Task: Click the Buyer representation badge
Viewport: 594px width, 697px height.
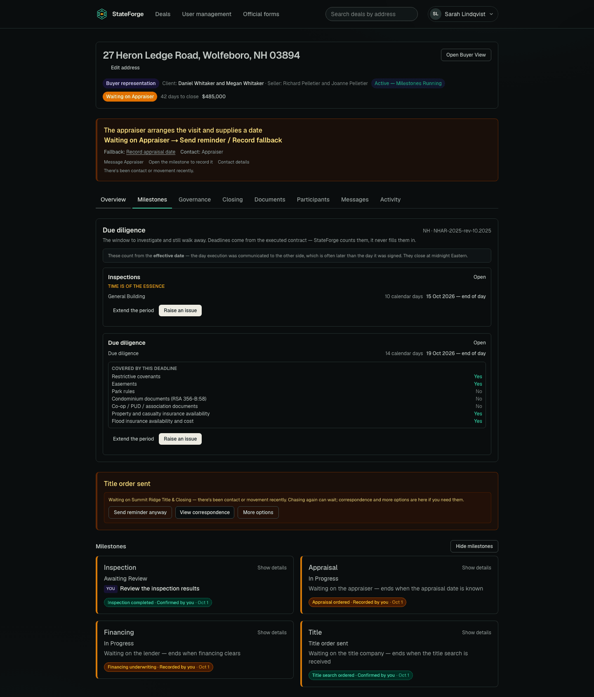Action: [x=131, y=83]
